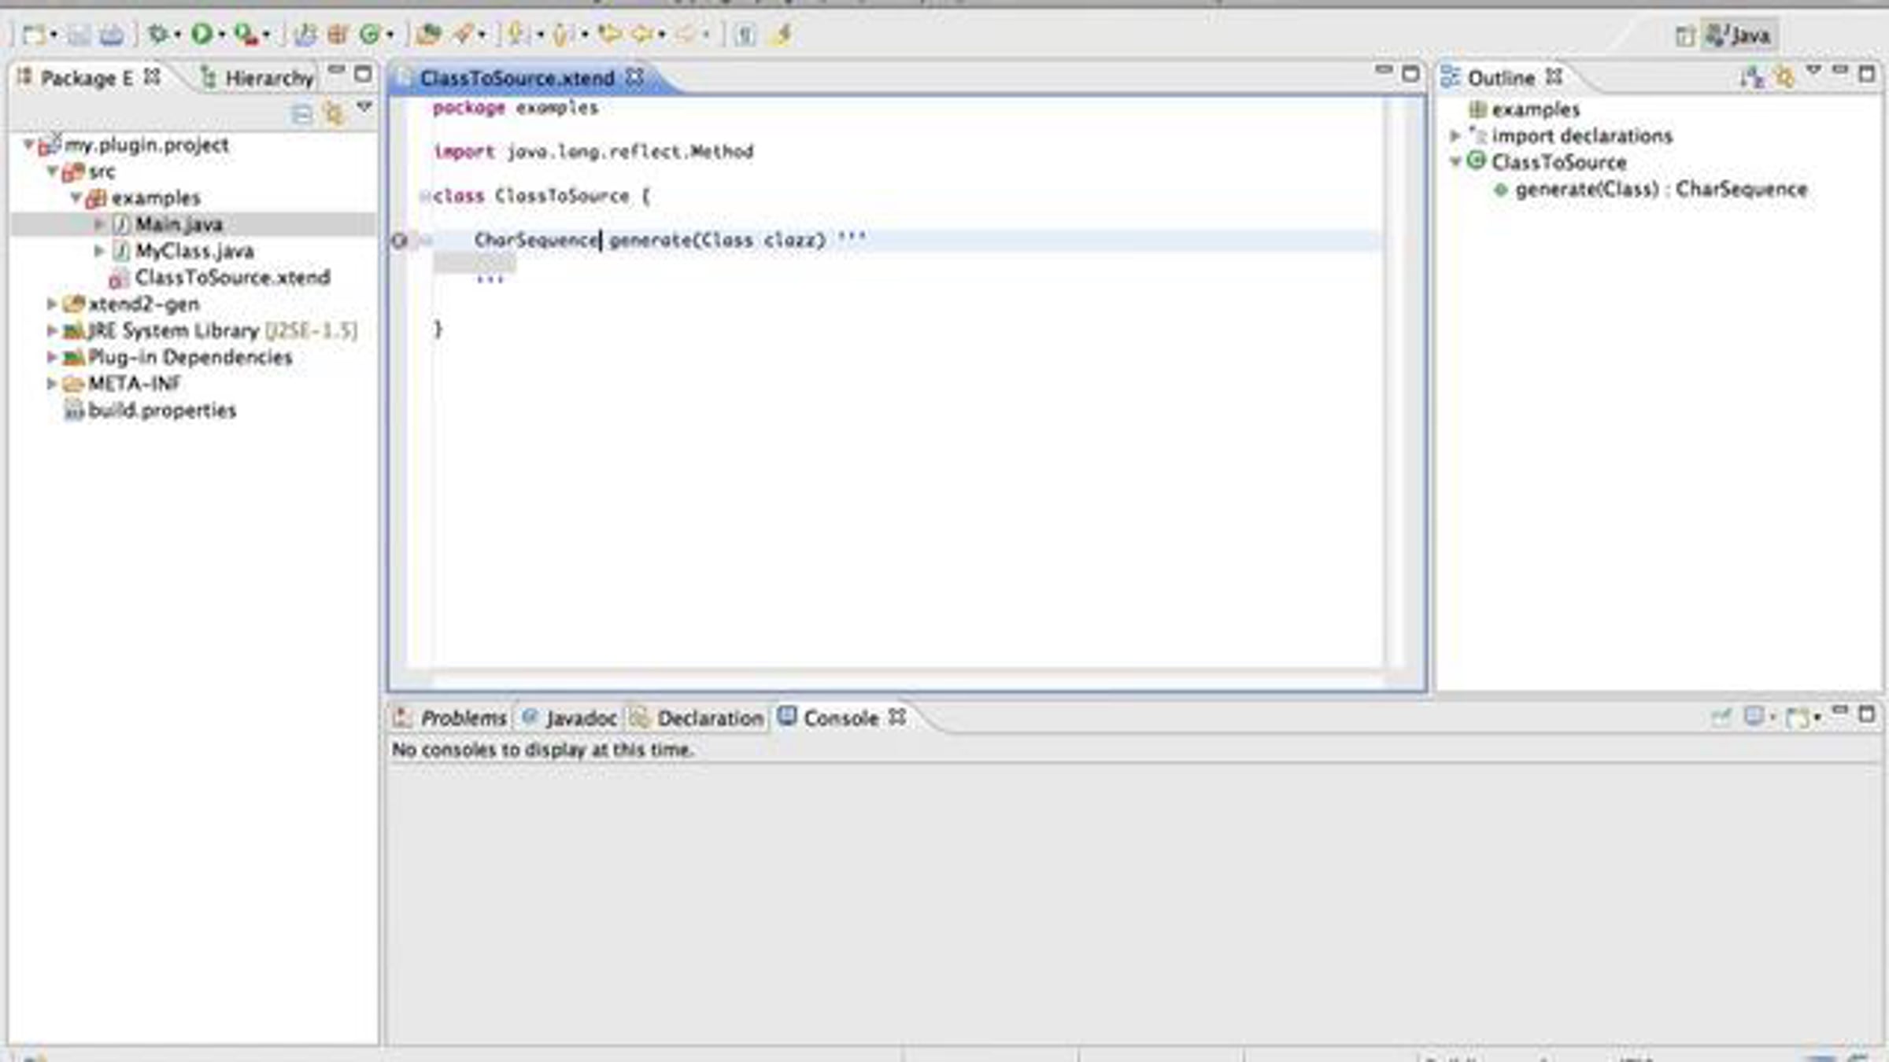Run the program with the green play icon
Screen dimensions: 1889x1062
201,35
